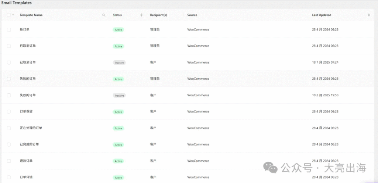Click the date 18 7 月 2025 07:24
Viewport: 378px width, 183px height.
pos(325,62)
